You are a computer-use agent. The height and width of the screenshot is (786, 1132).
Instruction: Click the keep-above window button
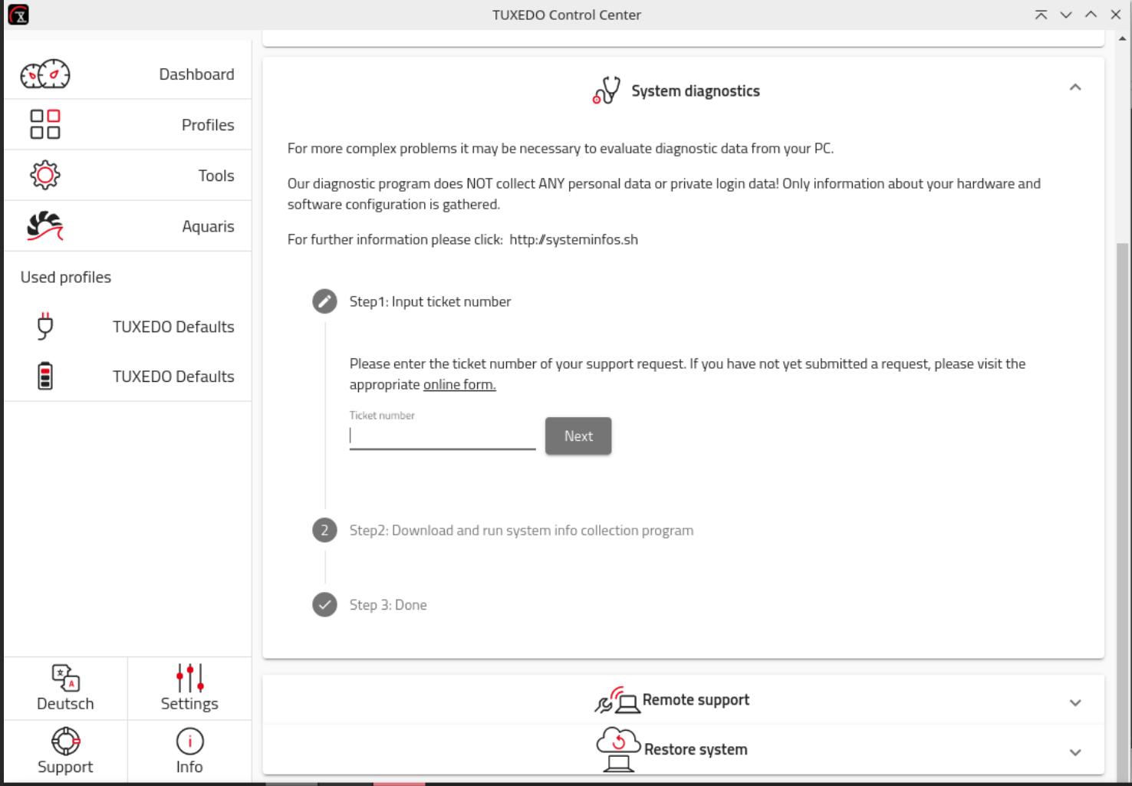(x=1041, y=15)
